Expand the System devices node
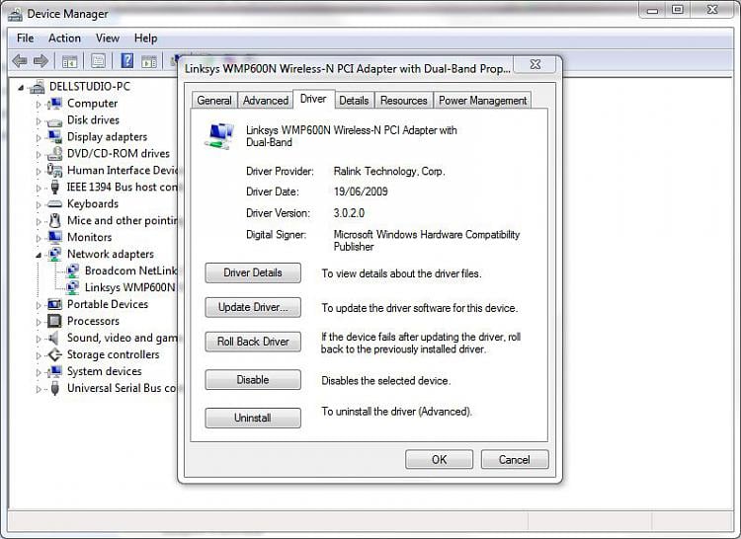 (x=39, y=372)
